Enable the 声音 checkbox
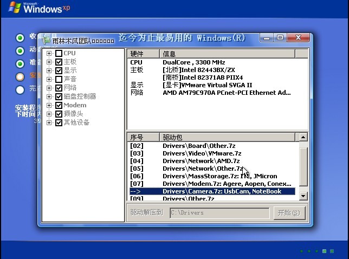Screen dimensions: 349x259 point(59,79)
